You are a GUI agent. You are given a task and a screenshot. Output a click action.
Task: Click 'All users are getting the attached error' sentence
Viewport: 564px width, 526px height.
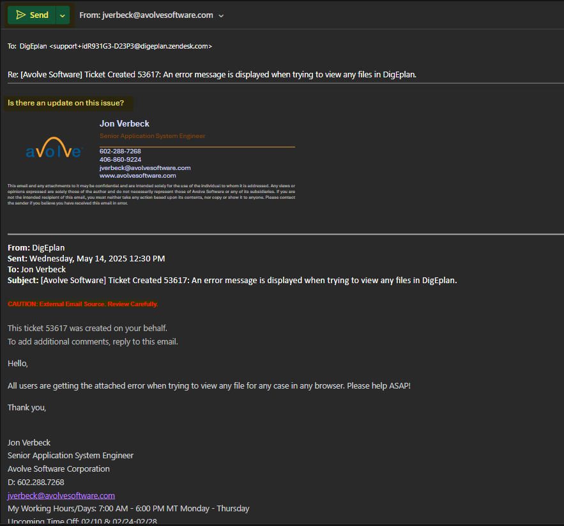209,386
